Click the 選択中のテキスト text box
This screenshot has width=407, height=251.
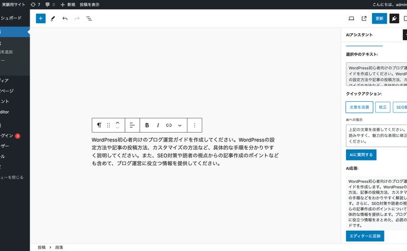pyautogui.click(x=376, y=74)
